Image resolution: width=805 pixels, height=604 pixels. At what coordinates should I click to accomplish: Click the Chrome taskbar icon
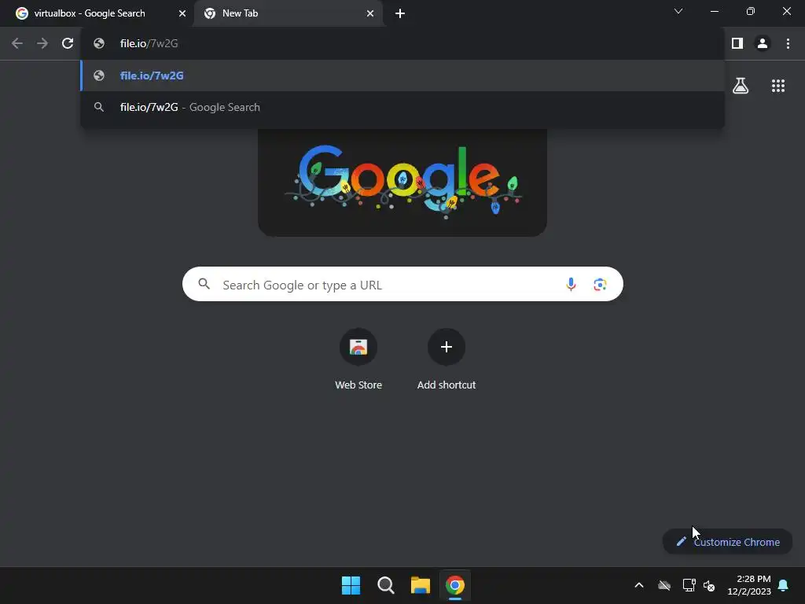coord(455,585)
